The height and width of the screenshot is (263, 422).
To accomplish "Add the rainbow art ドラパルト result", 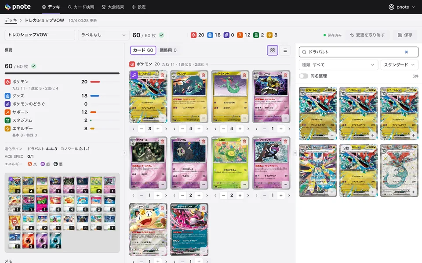I will (x=332, y=192).
